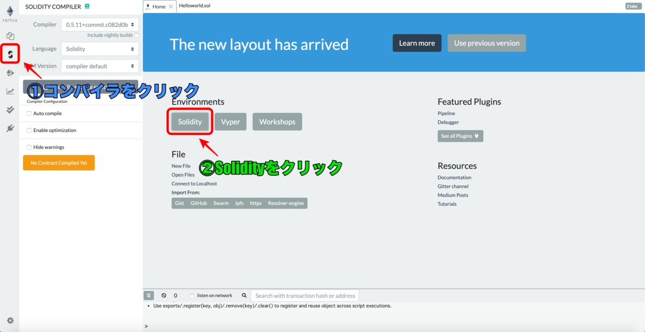Viewport: 645px width, 332px height.
Task: Open the Gitter channel link
Action: (453, 186)
